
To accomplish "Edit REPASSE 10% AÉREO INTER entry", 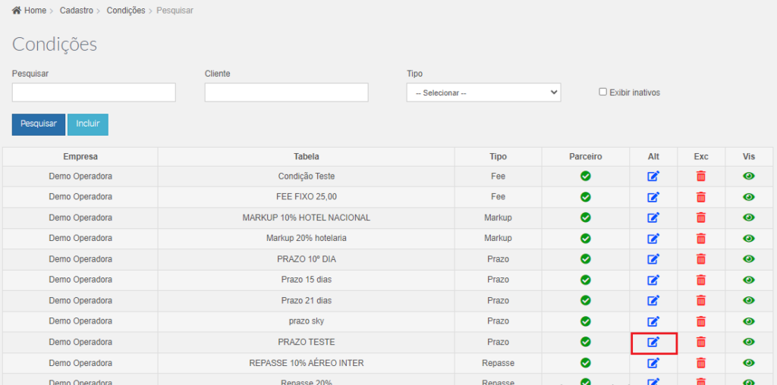I will pos(653,363).
